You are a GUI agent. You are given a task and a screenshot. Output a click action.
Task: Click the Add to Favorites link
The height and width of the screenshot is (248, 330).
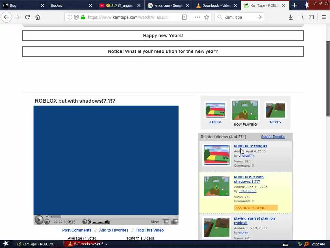coord(114,230)
